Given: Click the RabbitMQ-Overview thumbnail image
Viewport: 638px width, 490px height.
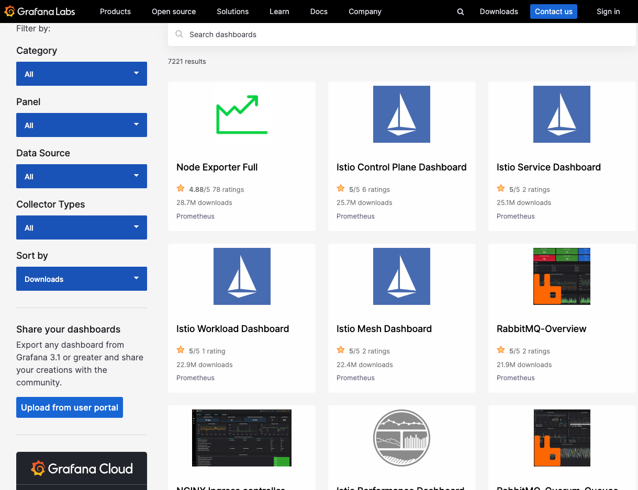Looking at the screenshot, I should [562, 276].
